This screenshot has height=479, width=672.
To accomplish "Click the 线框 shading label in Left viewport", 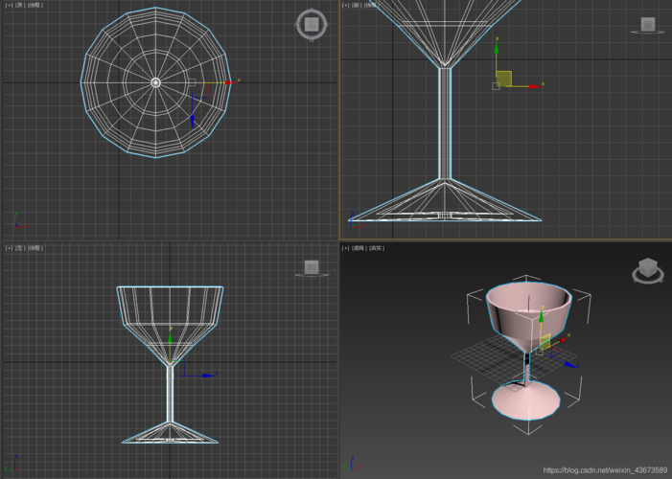I will [x=35, y=248].
